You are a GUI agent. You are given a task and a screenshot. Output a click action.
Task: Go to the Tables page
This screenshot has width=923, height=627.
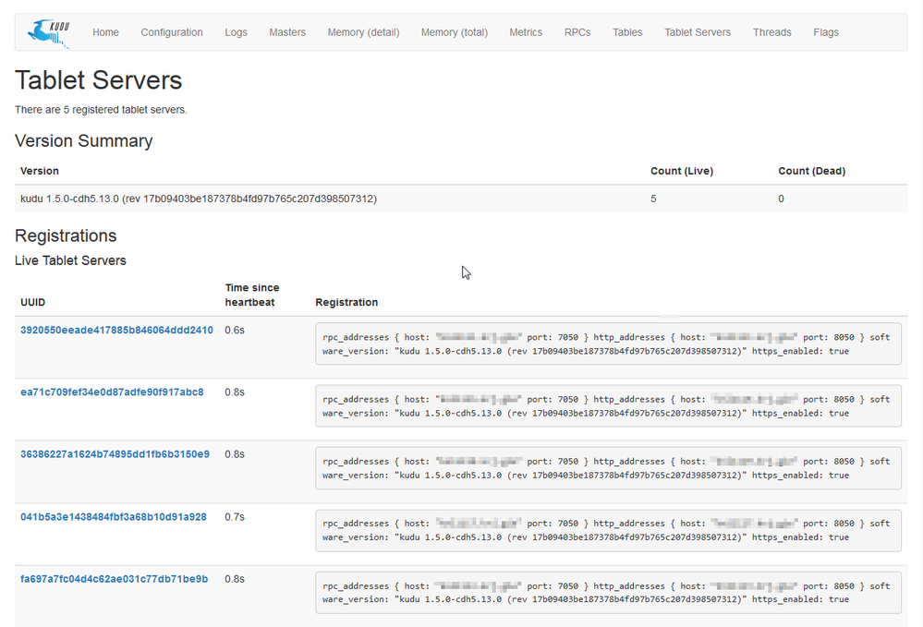pyautogui.click(x=627, y=32)
